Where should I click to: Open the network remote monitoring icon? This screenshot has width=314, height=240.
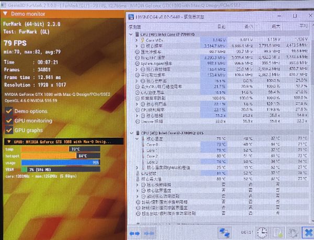point(225,233)
